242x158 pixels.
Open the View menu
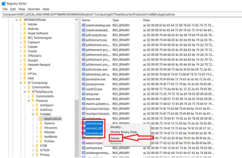pos(22,9)
